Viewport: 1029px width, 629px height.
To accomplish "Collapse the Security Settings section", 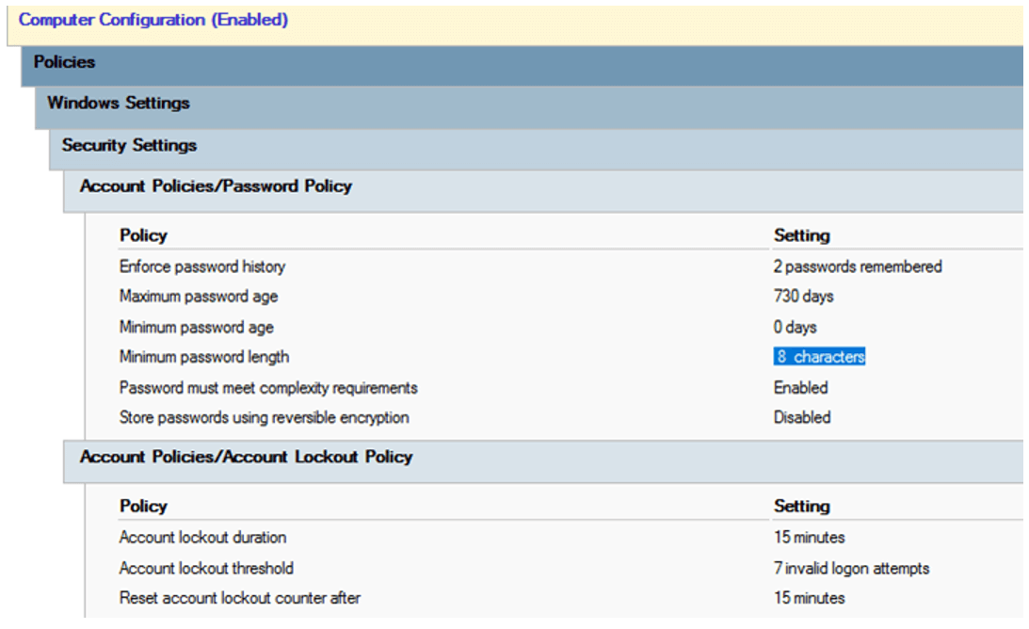I will [129, 145].
